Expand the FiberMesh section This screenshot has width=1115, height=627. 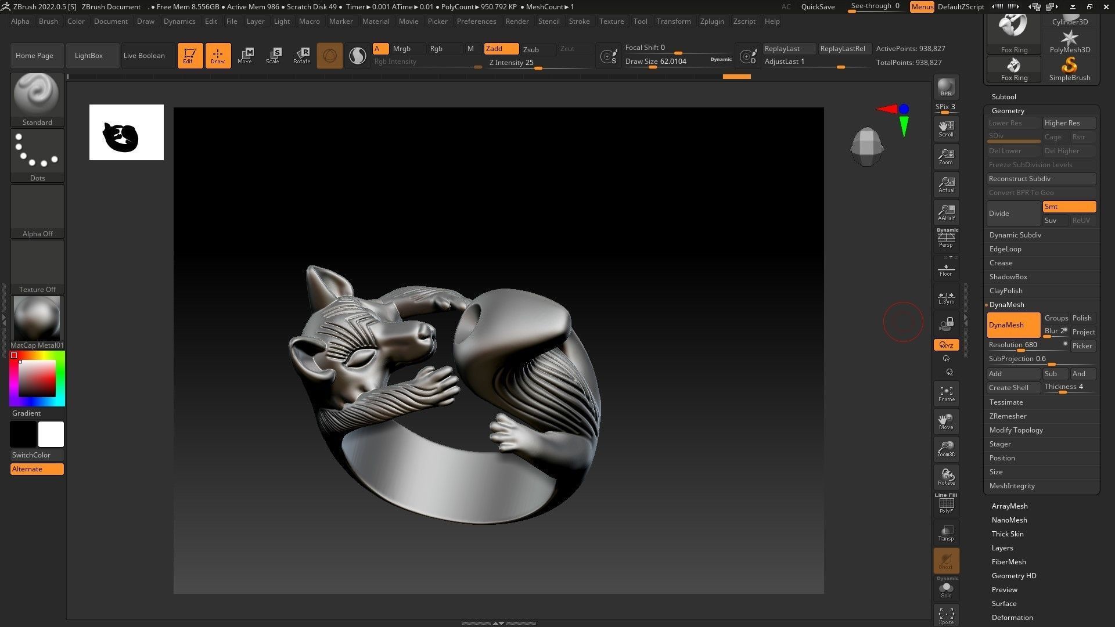tap(1008, 562)
